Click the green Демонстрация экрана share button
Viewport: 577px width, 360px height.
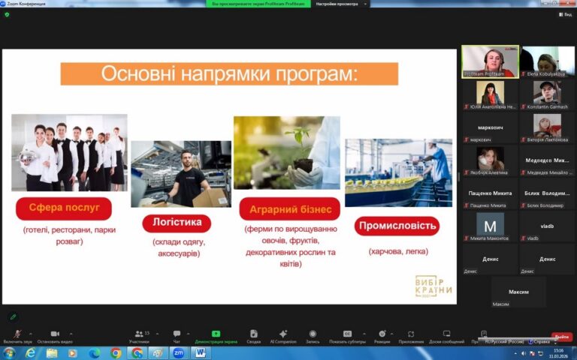(x=216, y=334)
